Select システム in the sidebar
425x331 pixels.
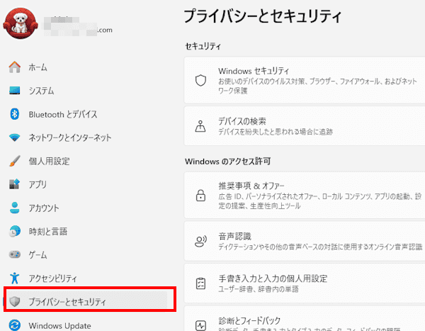click(42, 91)
